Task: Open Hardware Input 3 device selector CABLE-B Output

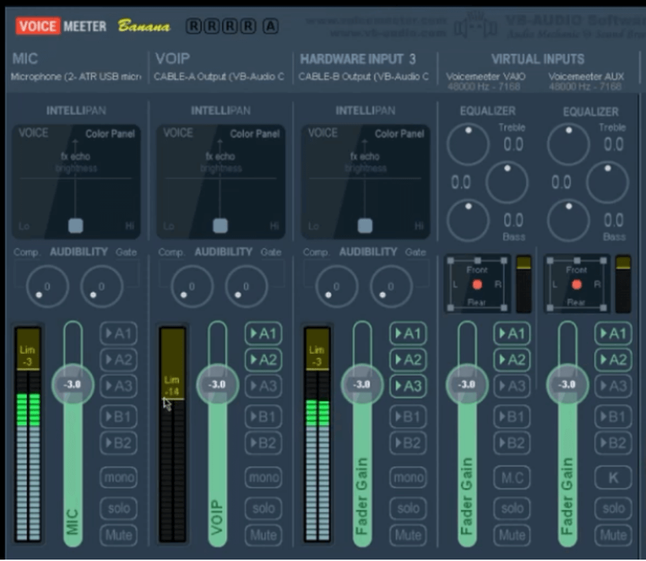Action: pos(363,77)
